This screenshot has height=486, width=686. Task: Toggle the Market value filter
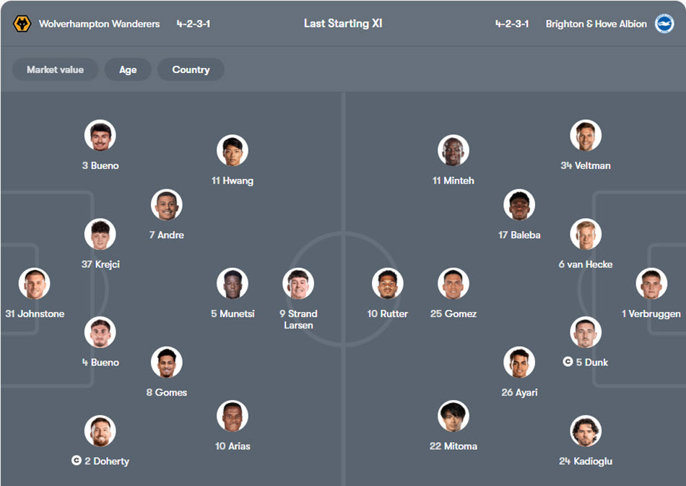55,70
